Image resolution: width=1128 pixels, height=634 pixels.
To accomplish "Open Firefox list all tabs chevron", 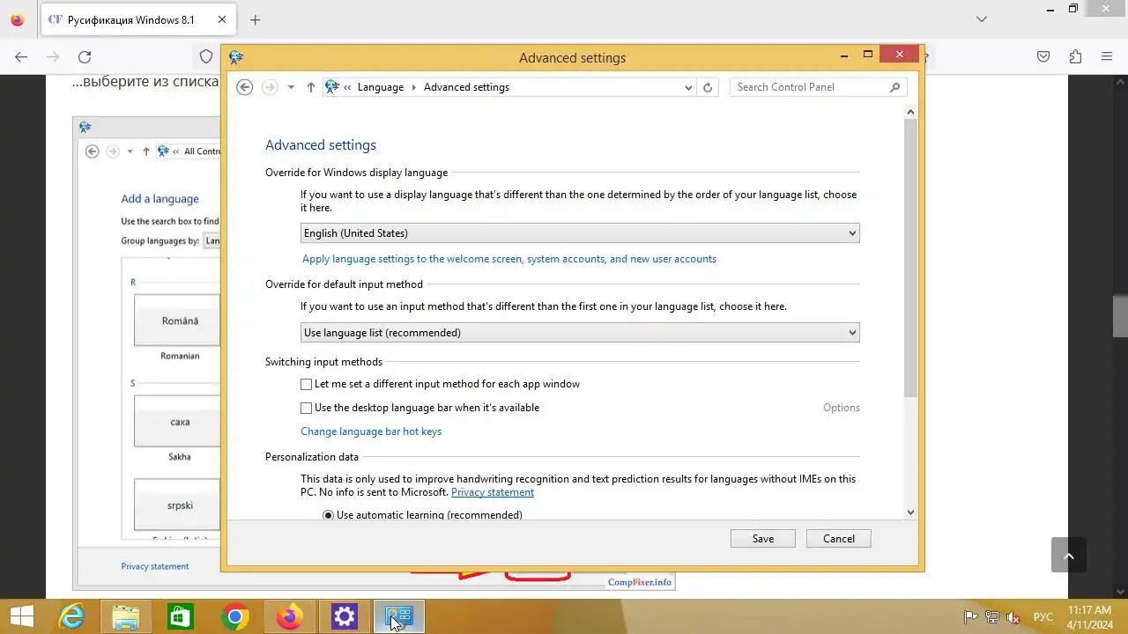I will tap(982, 19).
